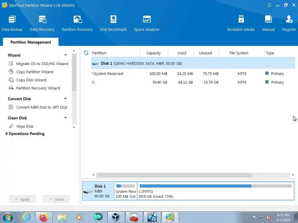Click the Action Center flag icon

[x=254, y=217]
